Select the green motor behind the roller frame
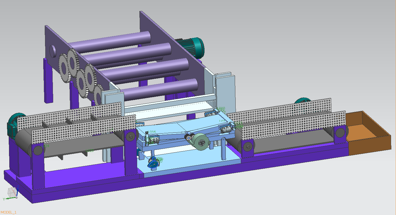 coord(190,48)
